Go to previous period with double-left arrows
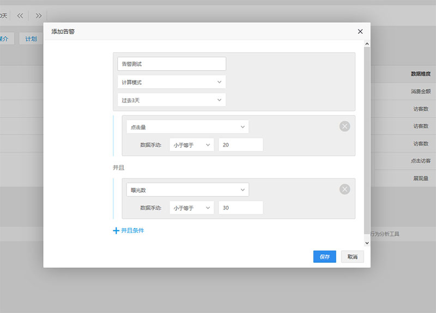This screenshot has width=436, height=313. [20, 16]
